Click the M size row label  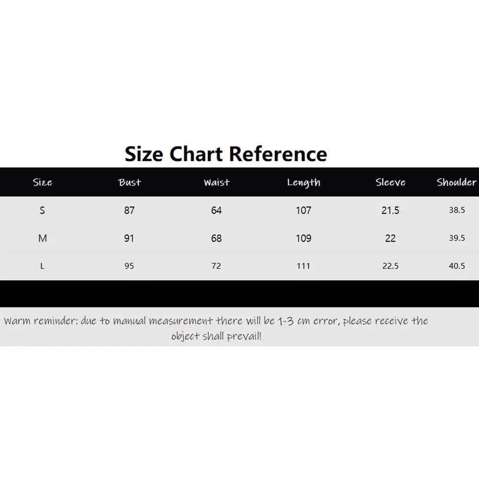point(43,238)
